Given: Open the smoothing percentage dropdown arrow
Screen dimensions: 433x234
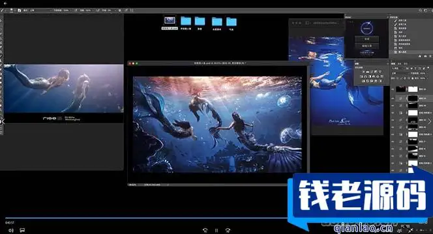Looking at the screenshot, I should (x=115, y=10).
